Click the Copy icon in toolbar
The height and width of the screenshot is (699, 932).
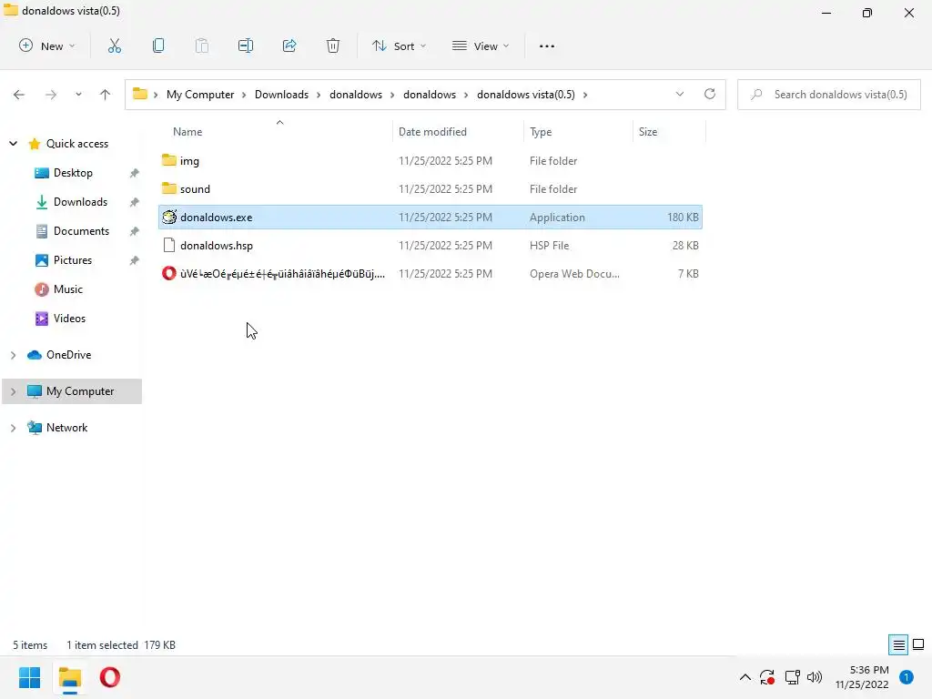pos(158,46)
